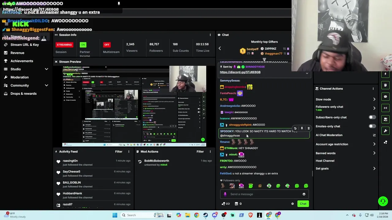Open Drops & rewards in sidebar
Image resolution: width=392 pixels, height=220 pixels.
tap(24, 94)
